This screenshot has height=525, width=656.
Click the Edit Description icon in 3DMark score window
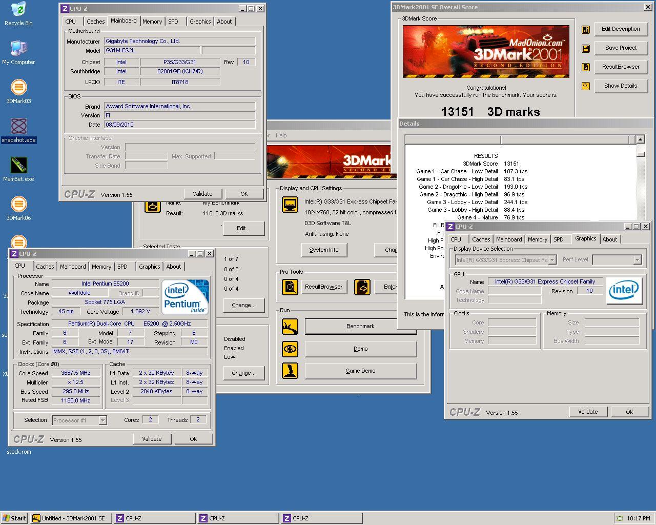tap(586, 30)
